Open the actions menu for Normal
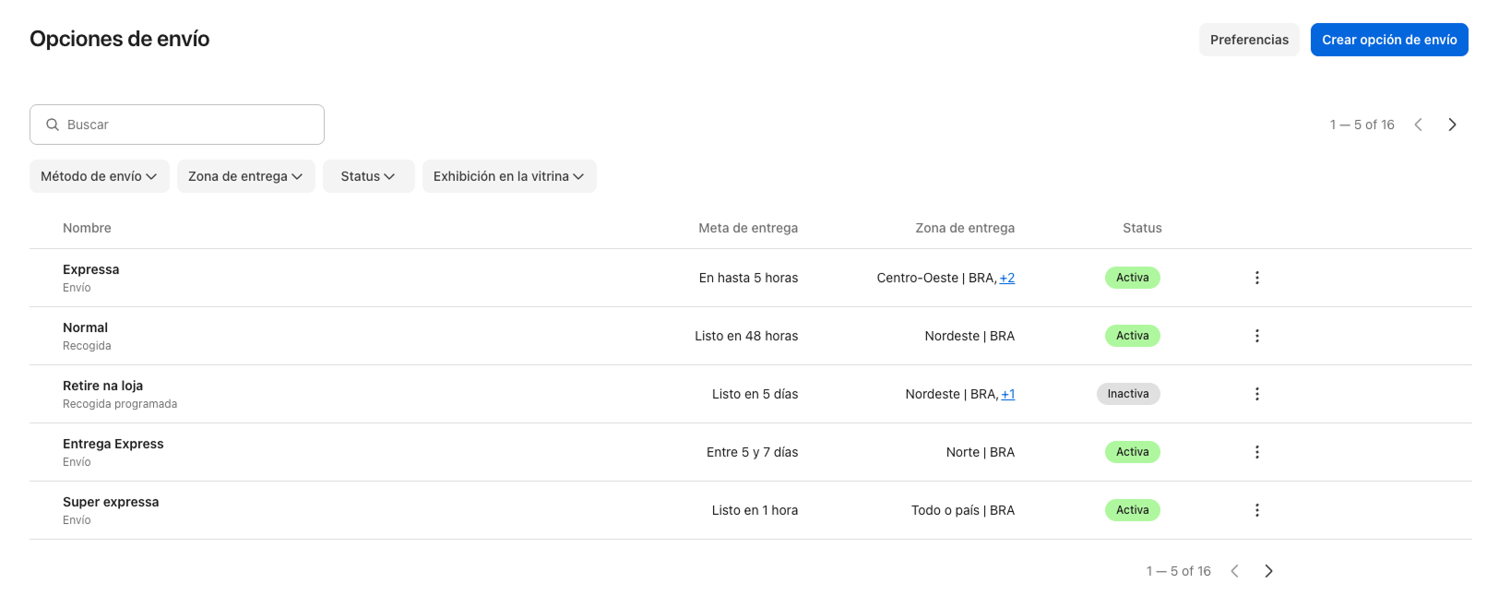Viewport: 1487px width, 595px height. point(1257,336)
